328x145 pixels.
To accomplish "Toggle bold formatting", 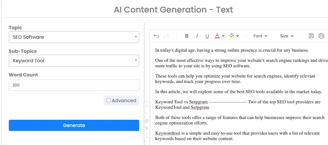I will [187, 36].
